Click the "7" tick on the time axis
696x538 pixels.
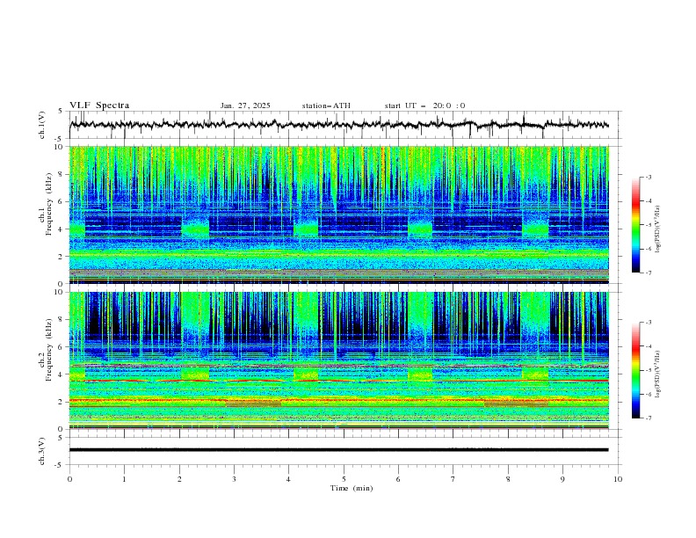coord(453,479)
